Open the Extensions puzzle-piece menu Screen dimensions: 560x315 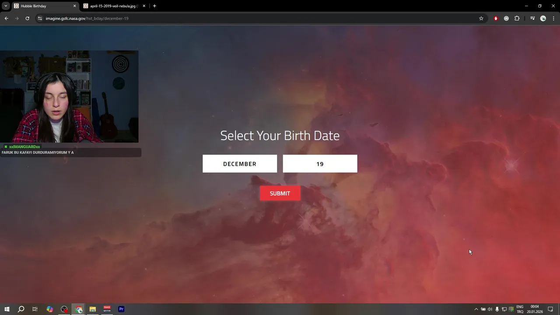(x=517, y=18)
